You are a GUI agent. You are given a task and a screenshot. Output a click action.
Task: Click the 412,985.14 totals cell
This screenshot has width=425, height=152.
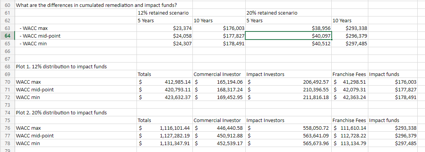165,81
